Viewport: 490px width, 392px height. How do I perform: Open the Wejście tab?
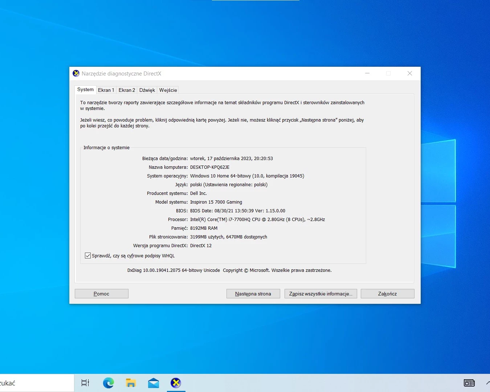(x=168, y=90)
